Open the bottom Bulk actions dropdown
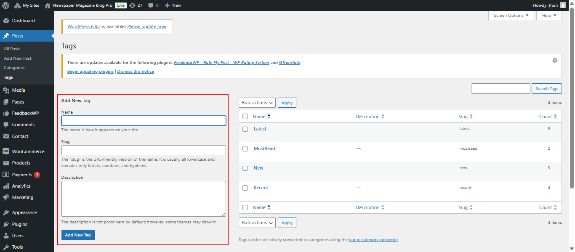This screenshot has width=575, height=252. (x=257, y=223)
